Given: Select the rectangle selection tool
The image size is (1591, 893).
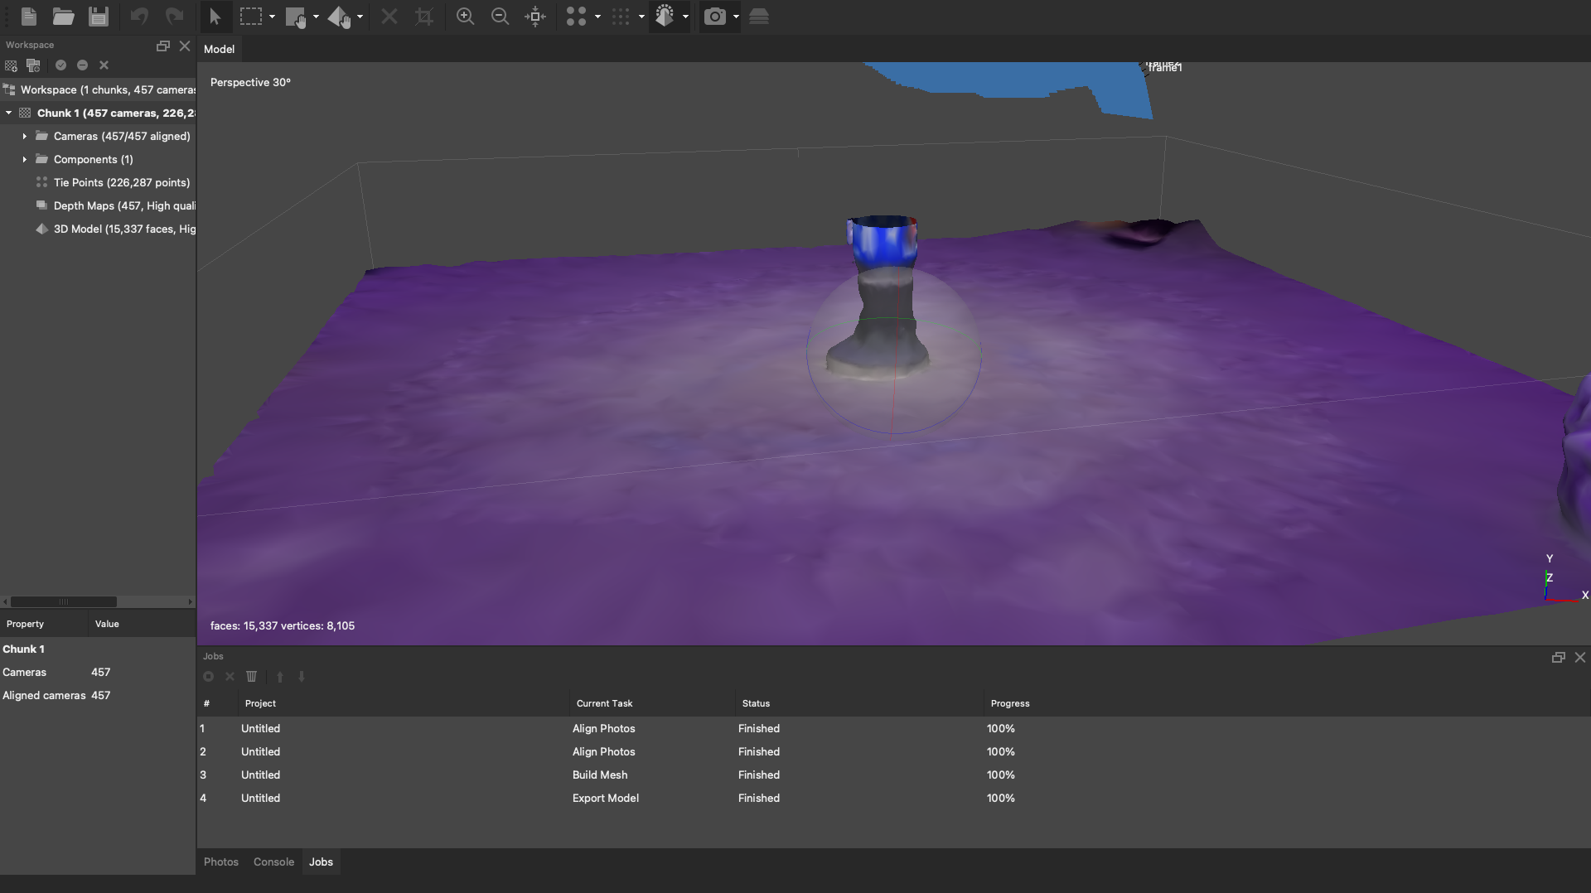Looking at the screenshot, I should [x=250, y=17].
